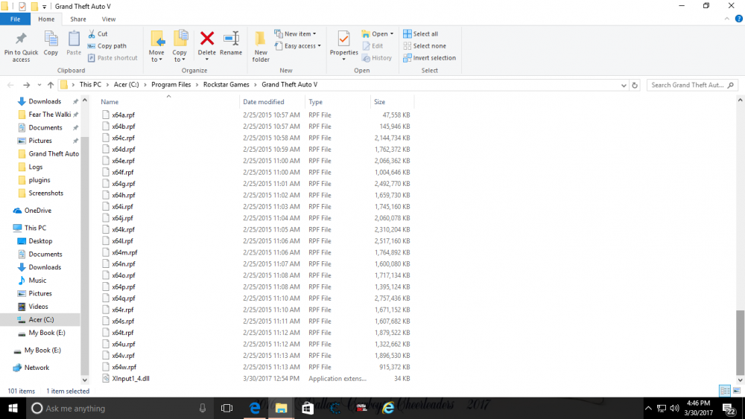Viewport: 745px width, 419px height.
Task: Collapse the ribbon with the chevron
Action: coord(727,19)
